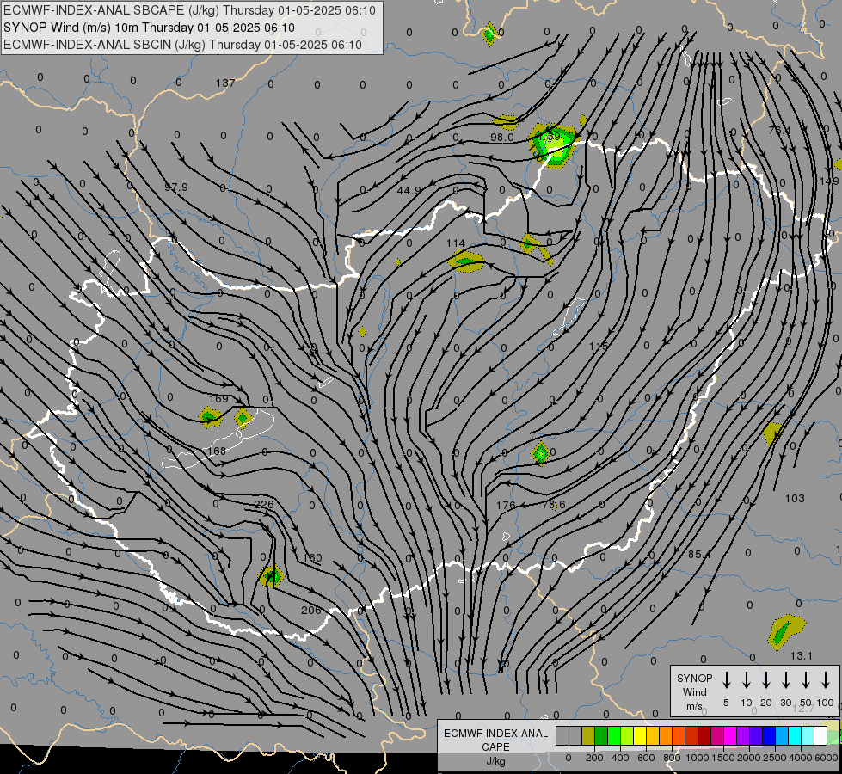
Task: Click the olive CAPE patch below 114
Action: point(466,261)
